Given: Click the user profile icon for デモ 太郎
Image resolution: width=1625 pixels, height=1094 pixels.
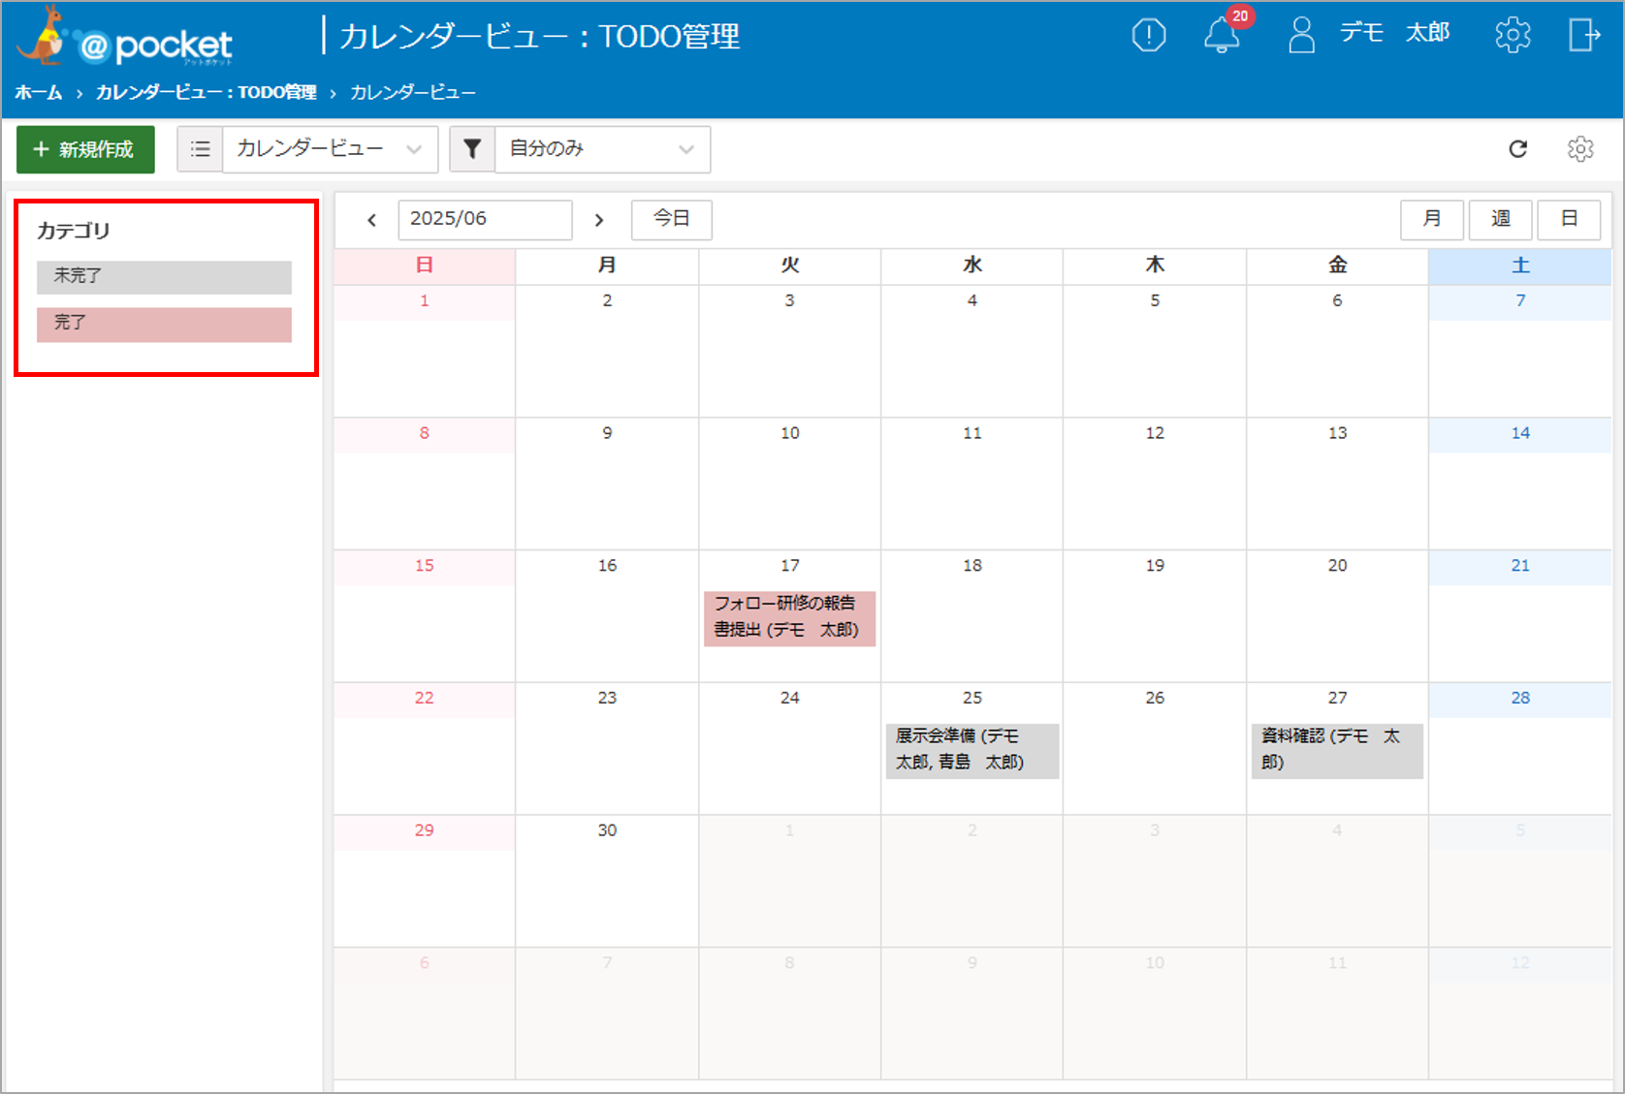Looking at the screenshot, I should tap(1301, 36).
